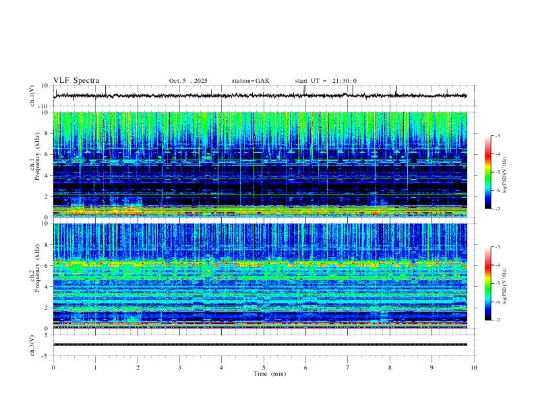
Task: Click the "-7" label on ch.2 color bar
Action: (497, 320)
